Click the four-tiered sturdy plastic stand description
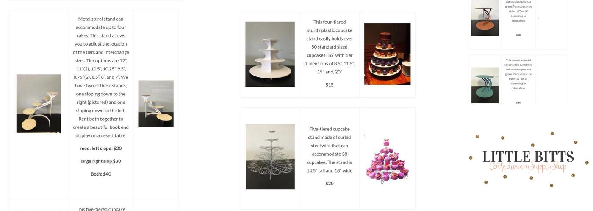The image size is (593, 211). [330, 47]
